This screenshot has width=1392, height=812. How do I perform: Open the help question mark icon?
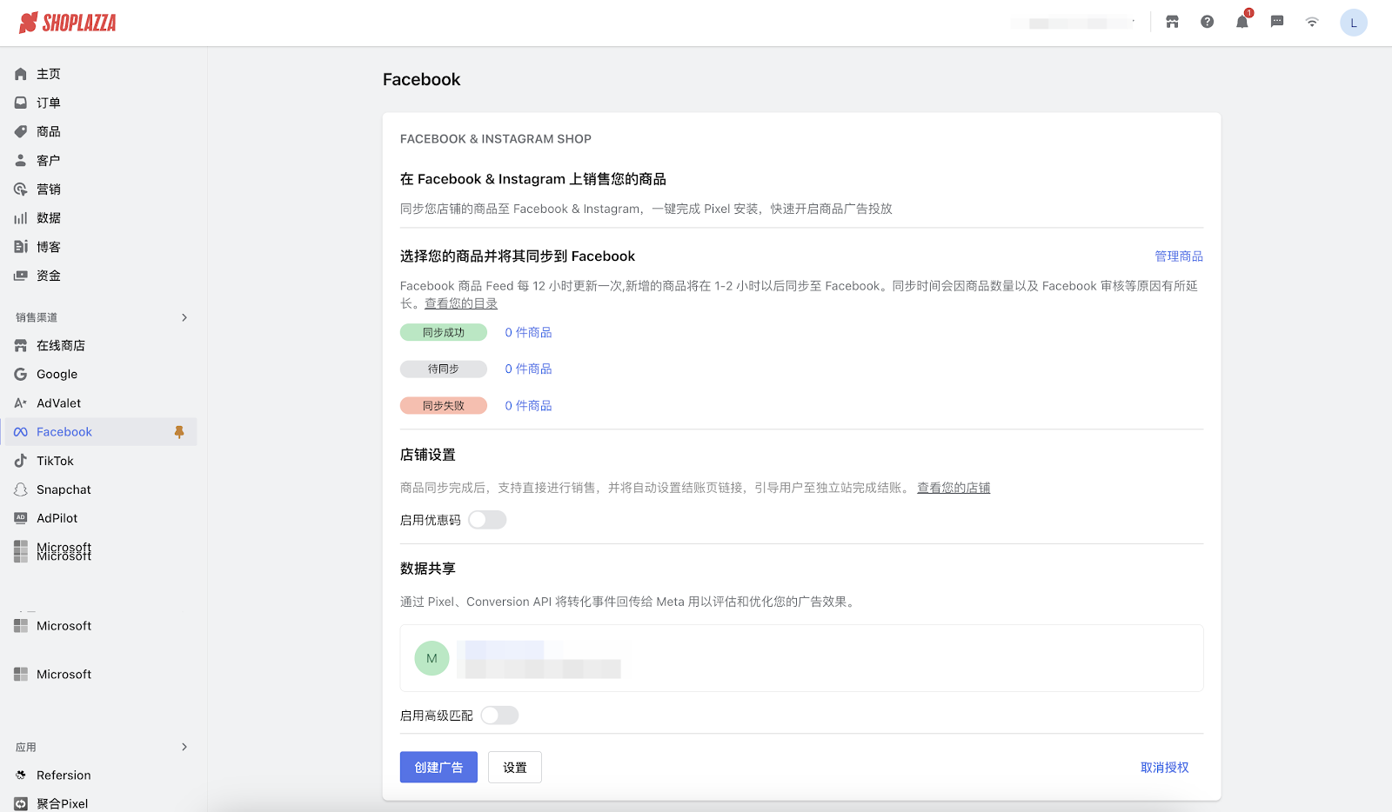tap(1207, 23)
